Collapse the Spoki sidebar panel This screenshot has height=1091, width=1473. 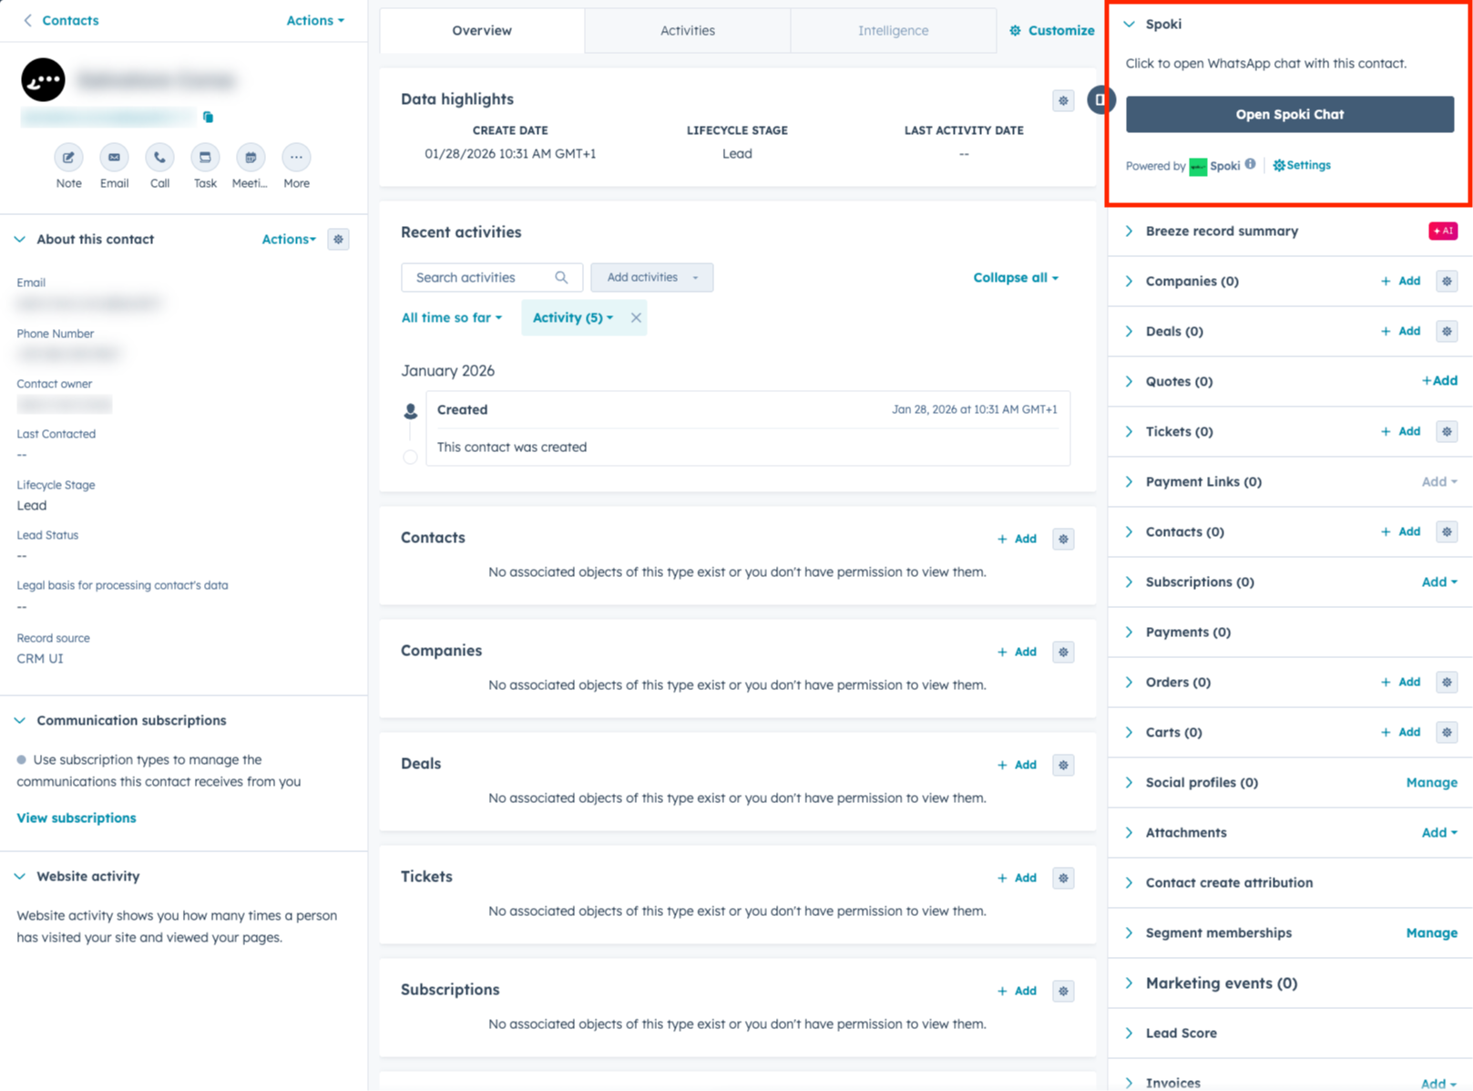pyautogui.click(x=1130, y=25)
